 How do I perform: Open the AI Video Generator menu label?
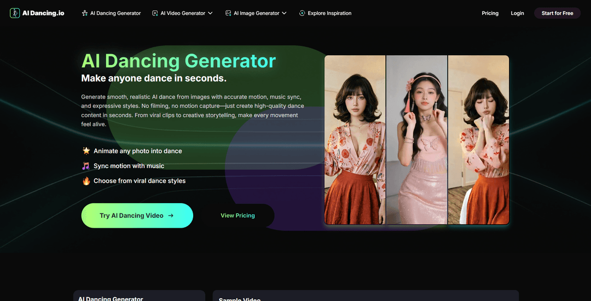point(183,13)
